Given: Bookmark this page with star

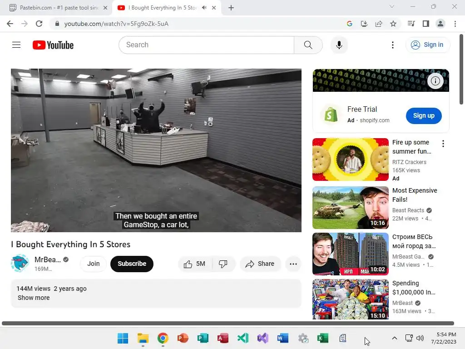Looking at the screenshot, I should (x=393, y=24).
